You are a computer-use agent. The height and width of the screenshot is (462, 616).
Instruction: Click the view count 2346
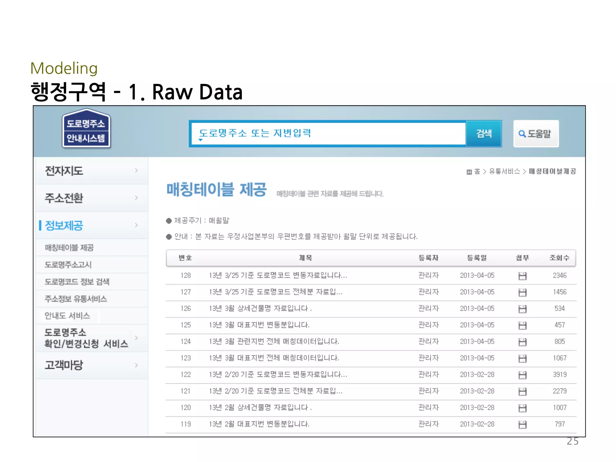(560, 276)
